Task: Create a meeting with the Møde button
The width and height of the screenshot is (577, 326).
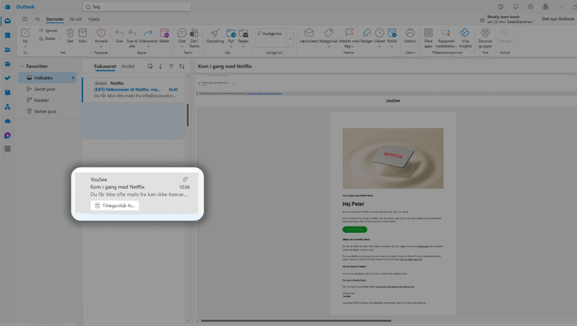Action: tap(164, 36)
